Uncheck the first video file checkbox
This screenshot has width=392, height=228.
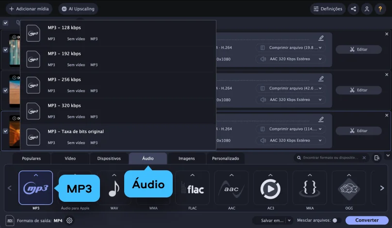click(5, 50)
